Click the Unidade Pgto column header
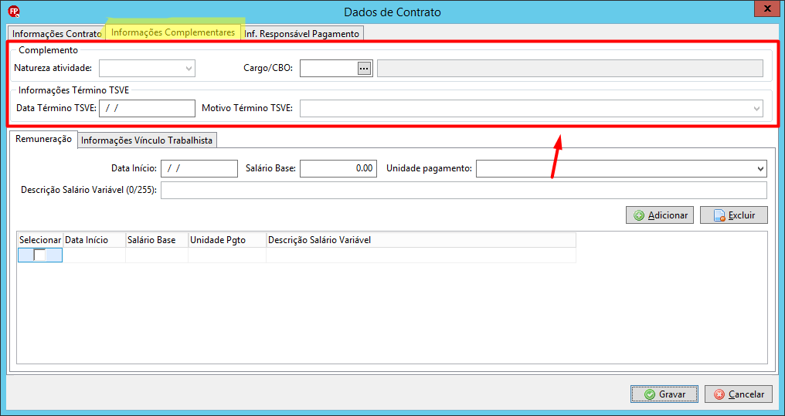785x416 pixels. point(227,240)
